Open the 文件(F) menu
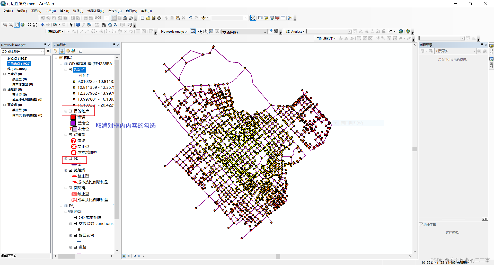494x265 pixels. click(x=8, y=11)
